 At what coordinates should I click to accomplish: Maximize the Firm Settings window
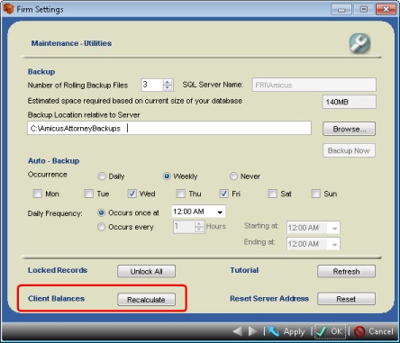coord(364,9)
